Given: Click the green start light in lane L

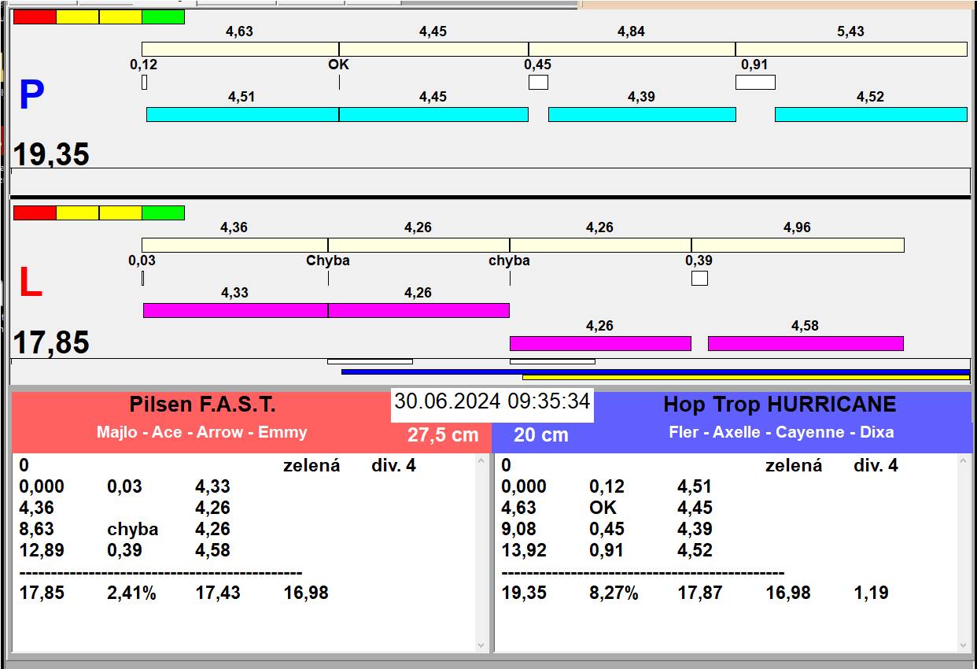Looking at the screenshot, I should pyautogui.click(x=163, y=213).
